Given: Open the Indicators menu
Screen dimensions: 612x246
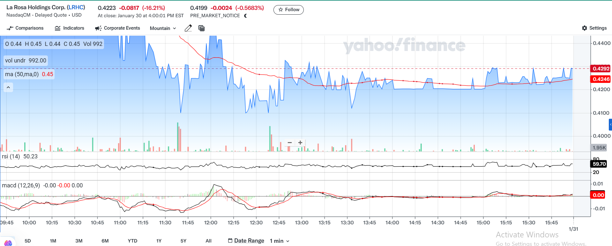Looking at the screenshot, I should 70,28.
